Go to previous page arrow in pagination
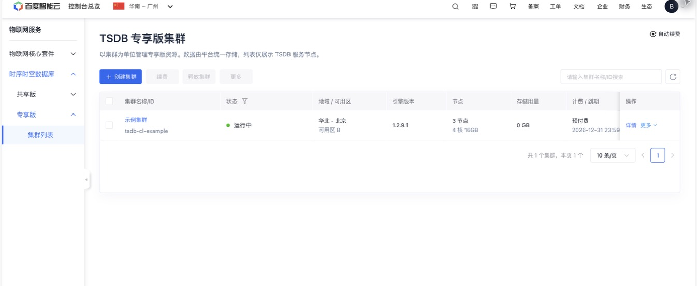697x286 pixels. point(643,155)
